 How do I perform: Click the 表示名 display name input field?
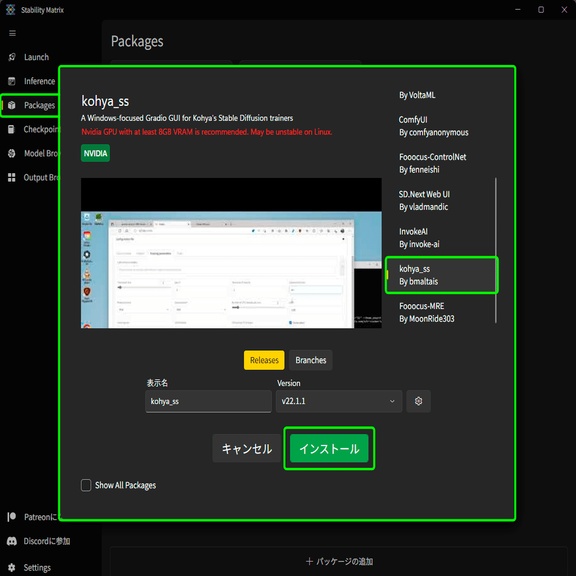point(208,401)
